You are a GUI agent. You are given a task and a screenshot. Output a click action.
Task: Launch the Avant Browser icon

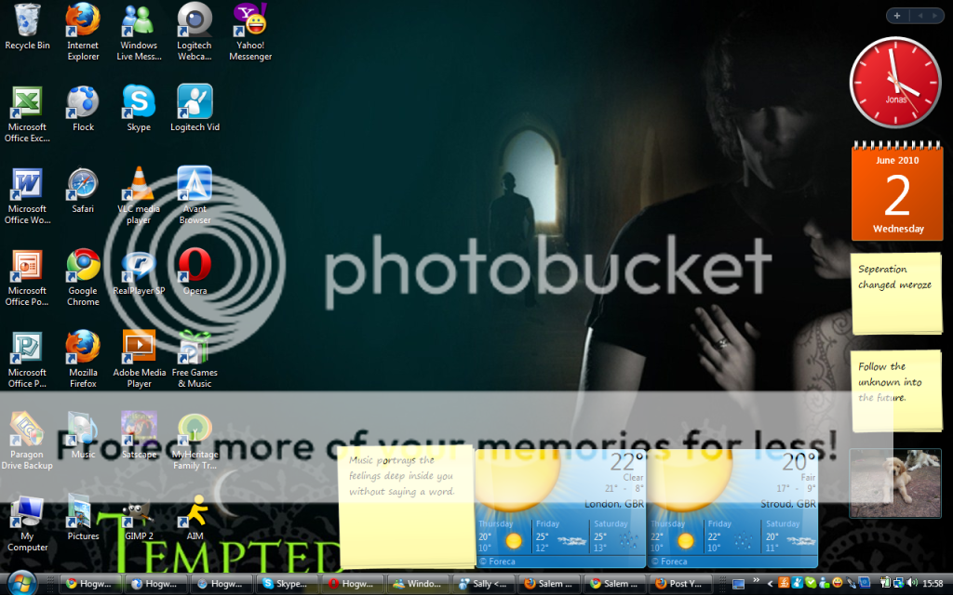click(x=195, y=195)
